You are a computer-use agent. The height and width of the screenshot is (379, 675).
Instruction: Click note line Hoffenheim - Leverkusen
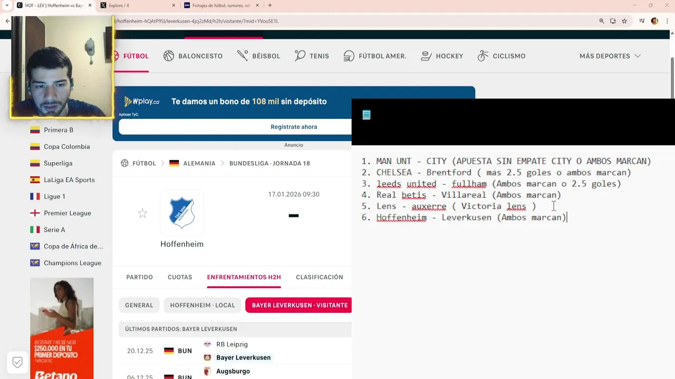point(471,217)
